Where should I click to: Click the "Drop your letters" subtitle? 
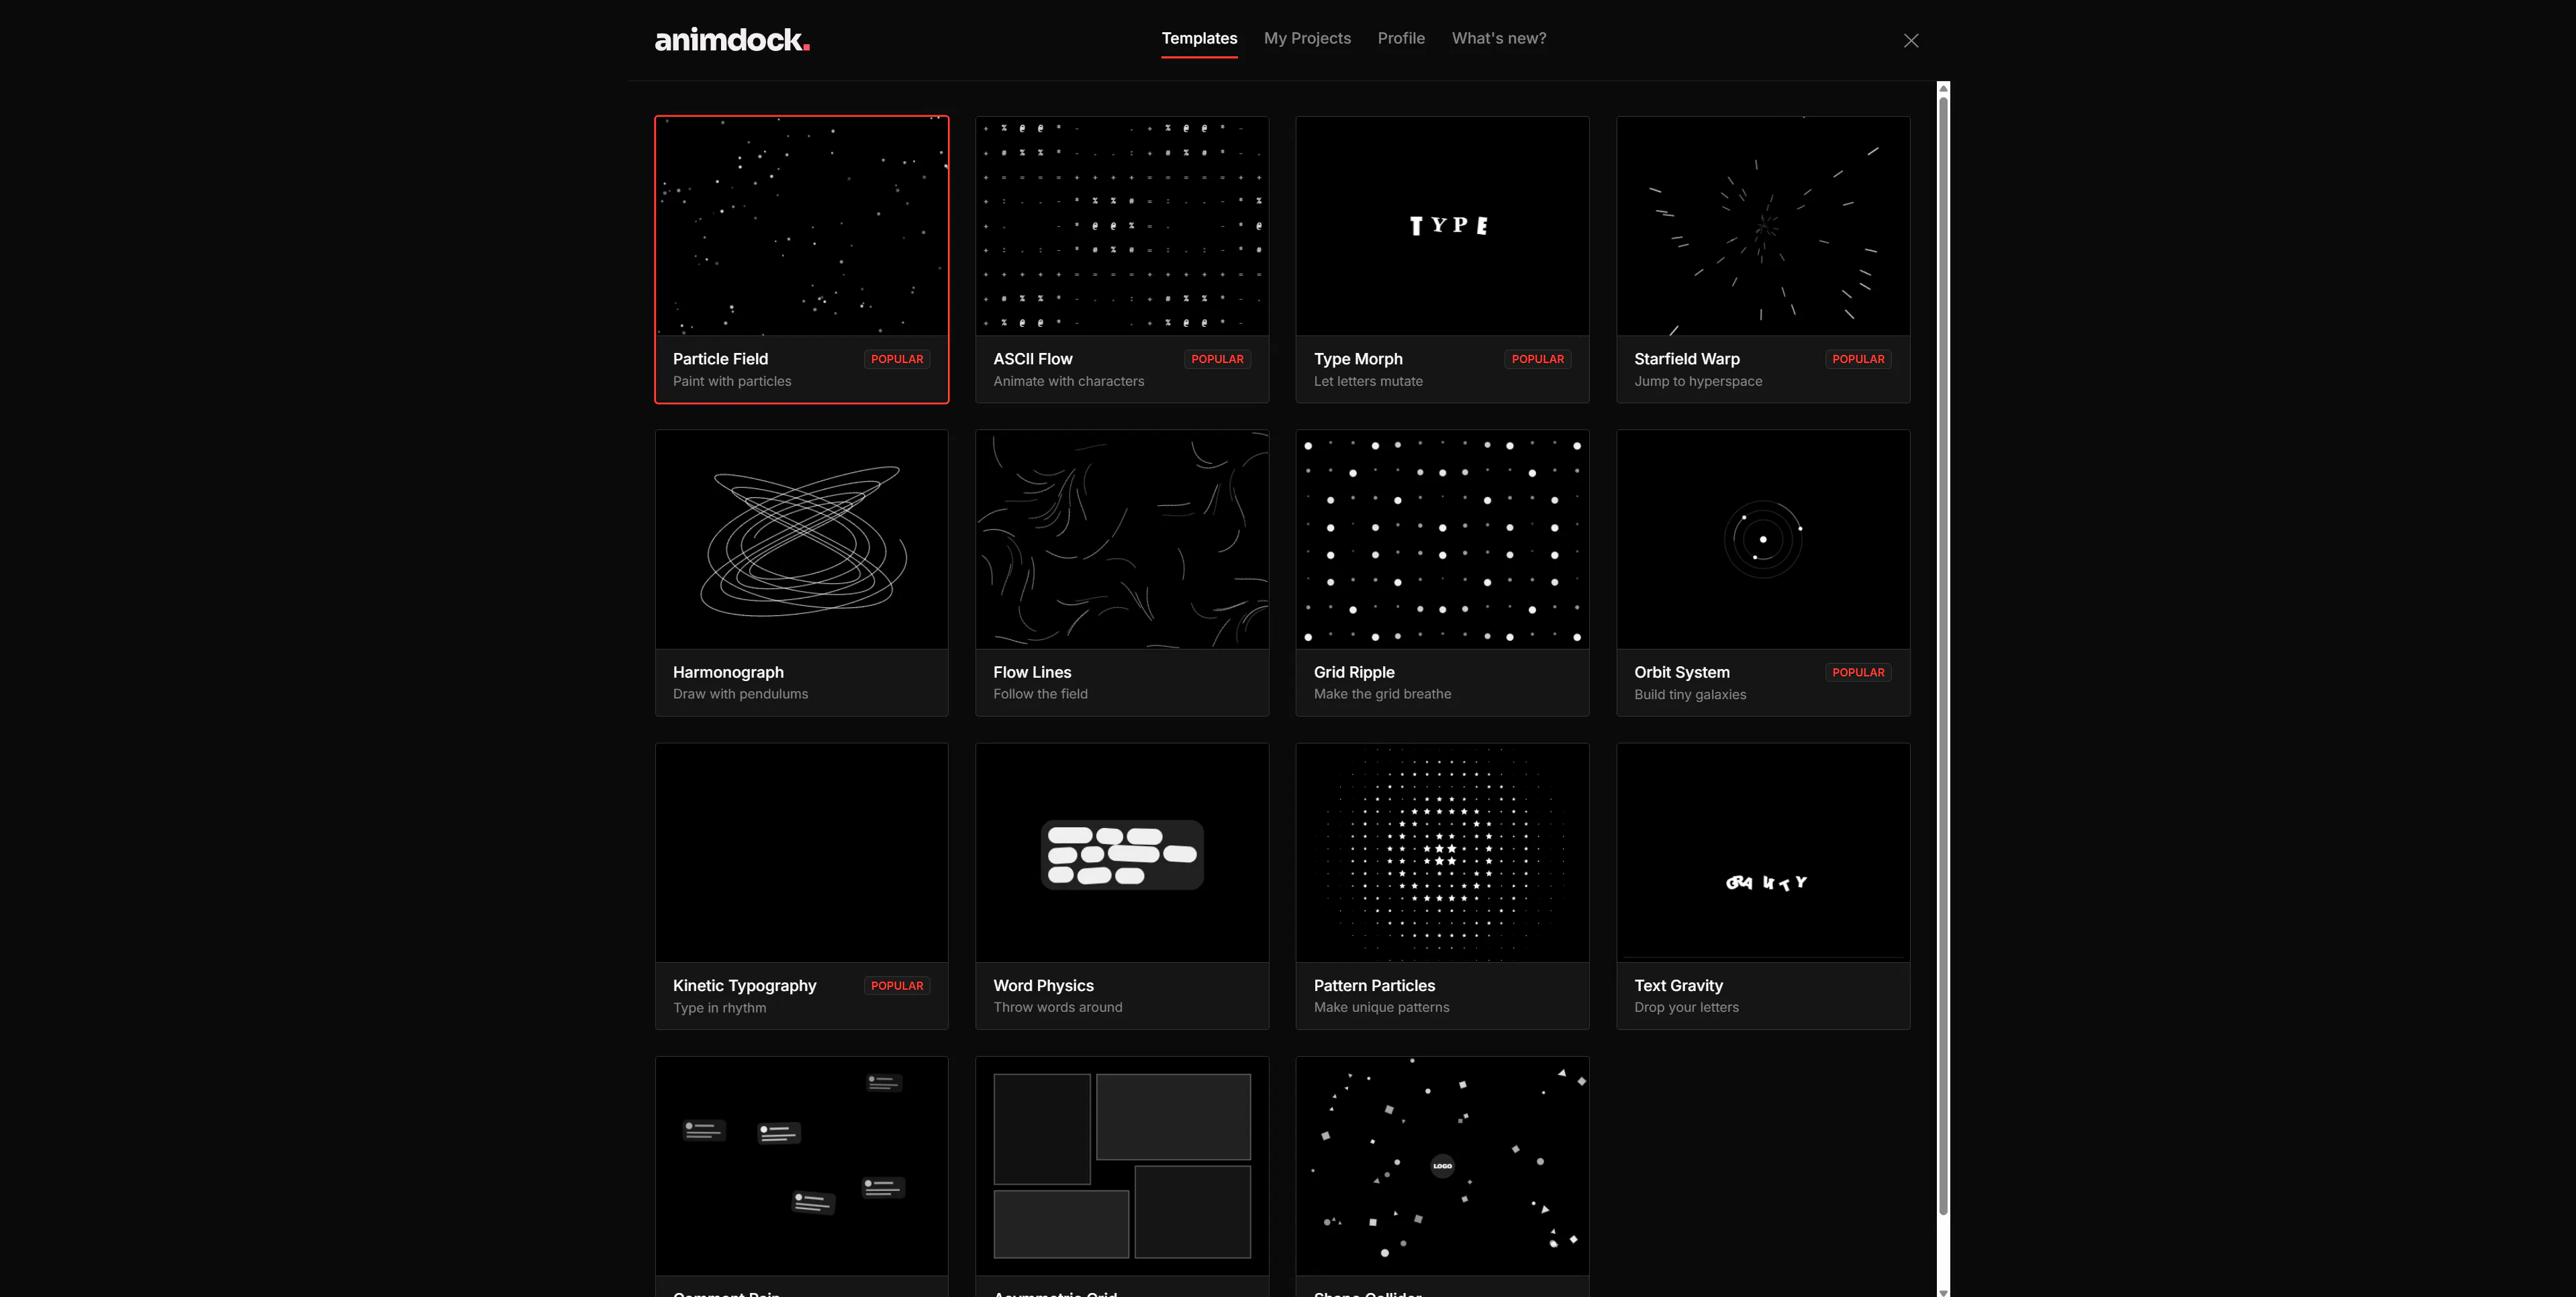click(1686, 1007)
